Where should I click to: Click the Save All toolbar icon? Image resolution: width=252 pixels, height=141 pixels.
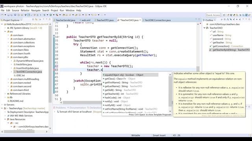click(x=11, y=15)
